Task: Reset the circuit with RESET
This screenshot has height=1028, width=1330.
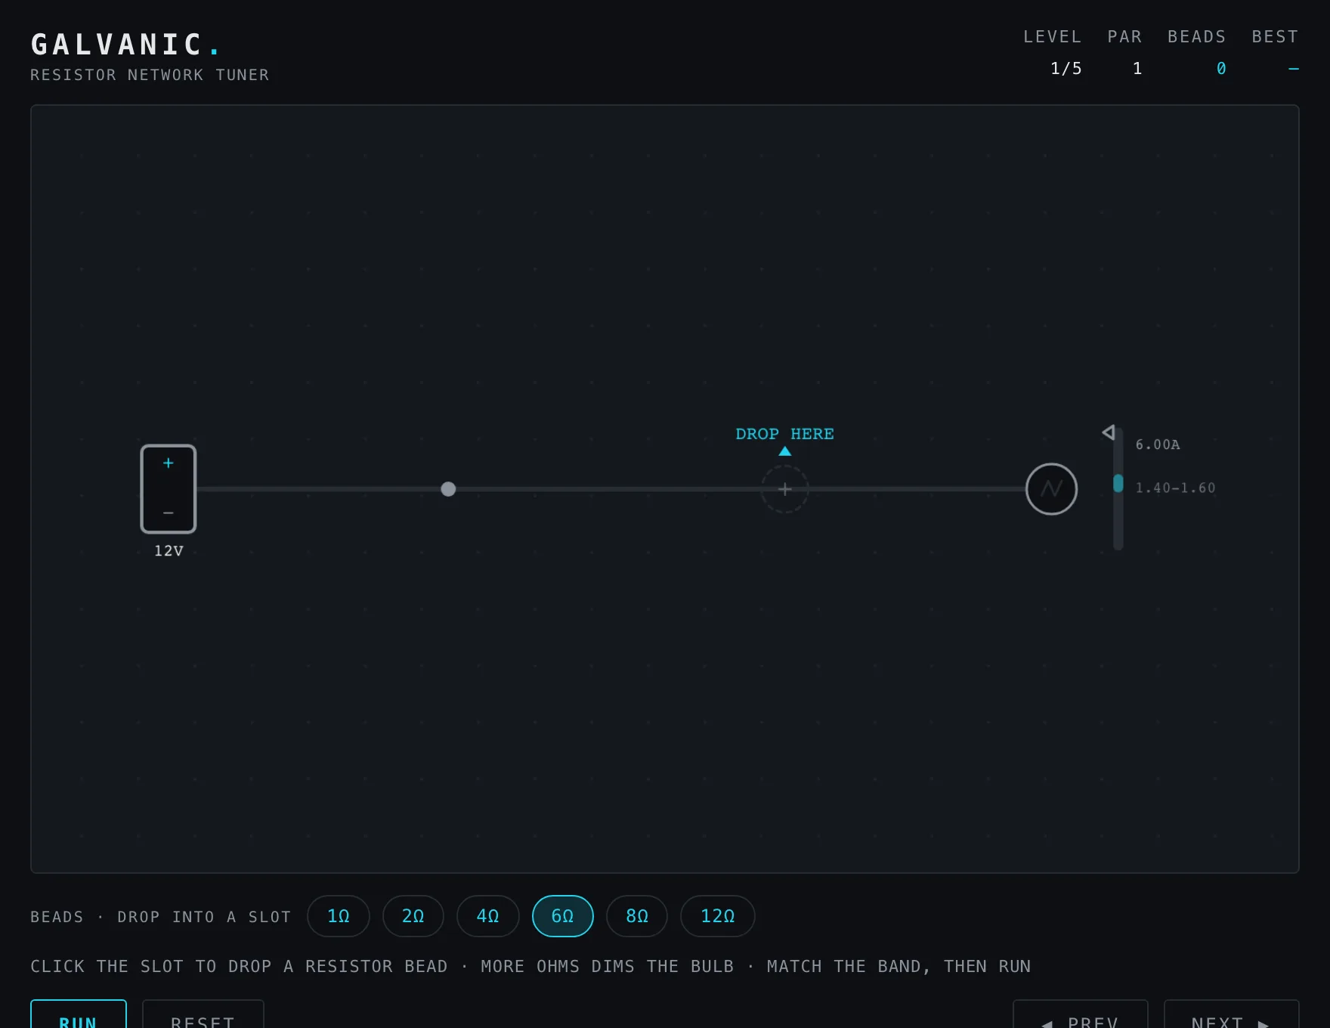Action: (203, 1014)
